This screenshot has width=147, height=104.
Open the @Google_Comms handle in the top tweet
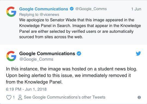(x=91, y=9)
